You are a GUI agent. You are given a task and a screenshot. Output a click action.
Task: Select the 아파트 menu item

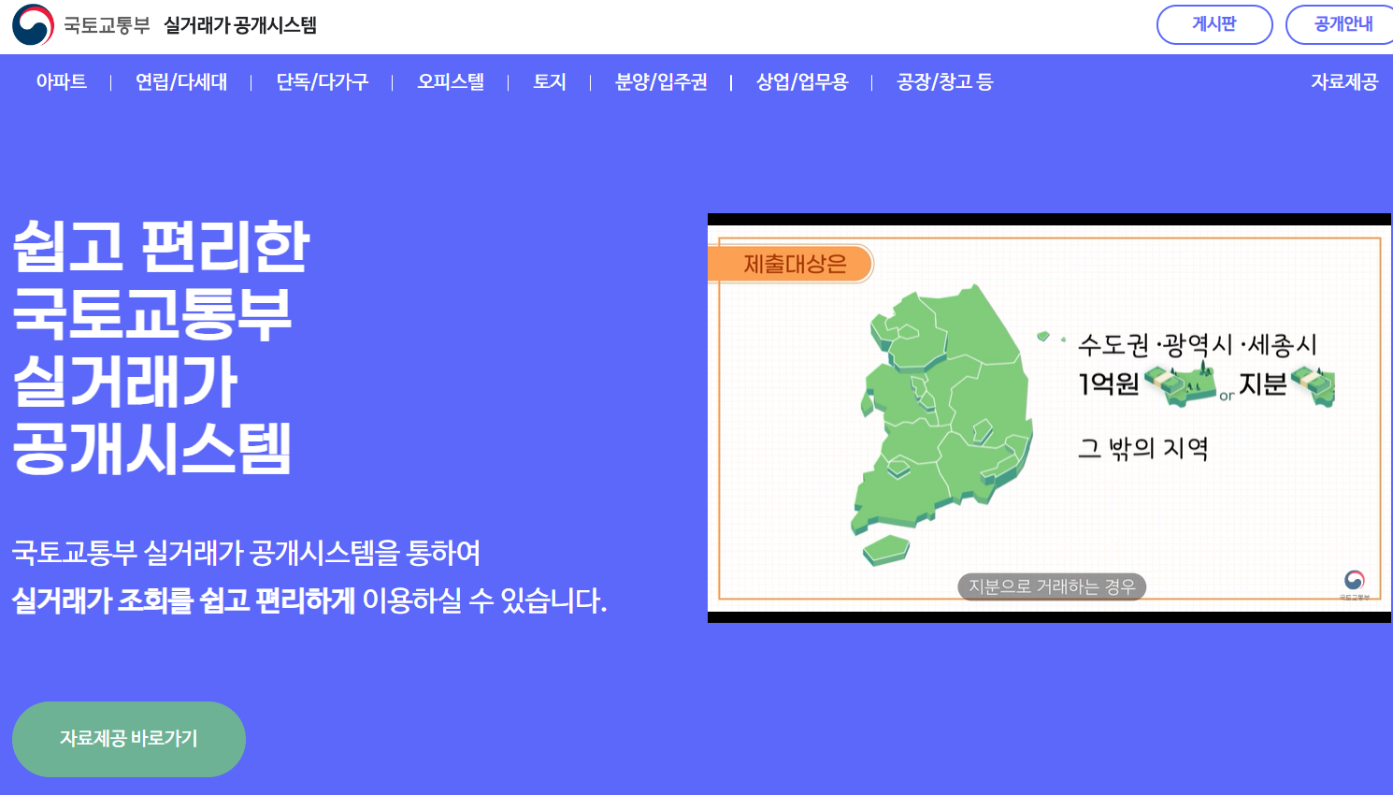click(62, 82)
